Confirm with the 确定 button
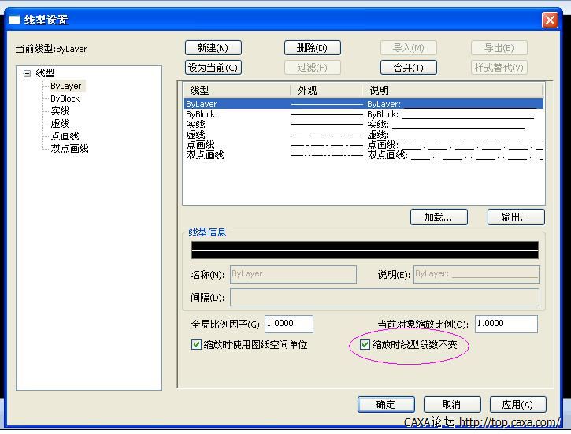This screenshot has width=571, height=434. point(386,404)
